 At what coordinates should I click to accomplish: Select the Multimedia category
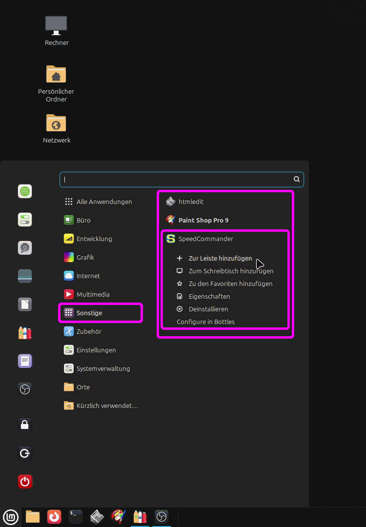pyautogui.click(x=93, y=294)
